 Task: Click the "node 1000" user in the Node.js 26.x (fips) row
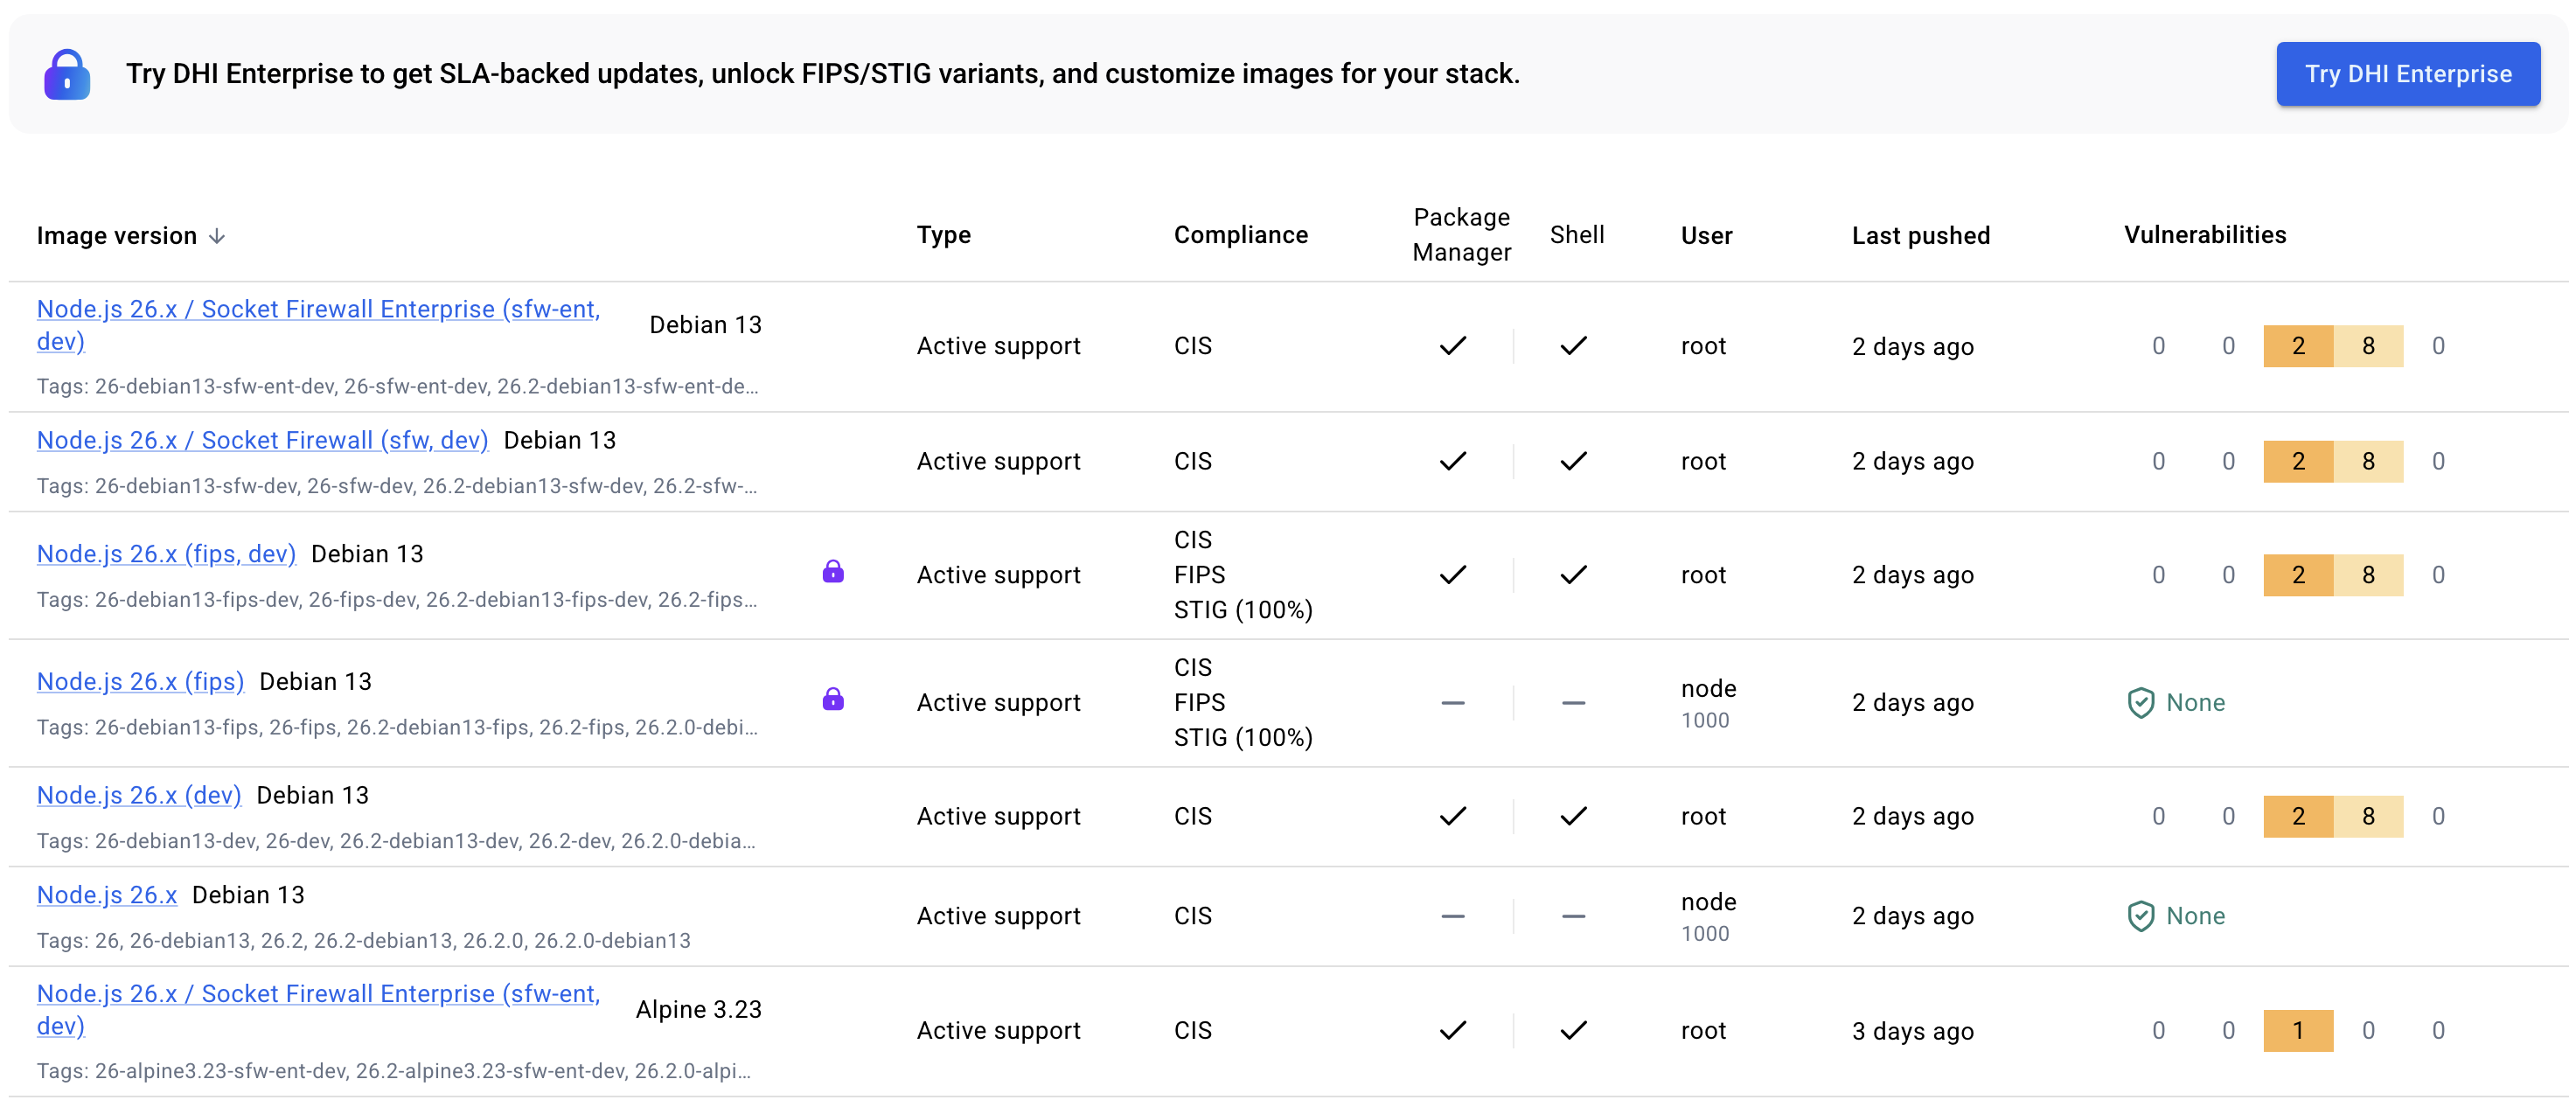coord(1709,704)
